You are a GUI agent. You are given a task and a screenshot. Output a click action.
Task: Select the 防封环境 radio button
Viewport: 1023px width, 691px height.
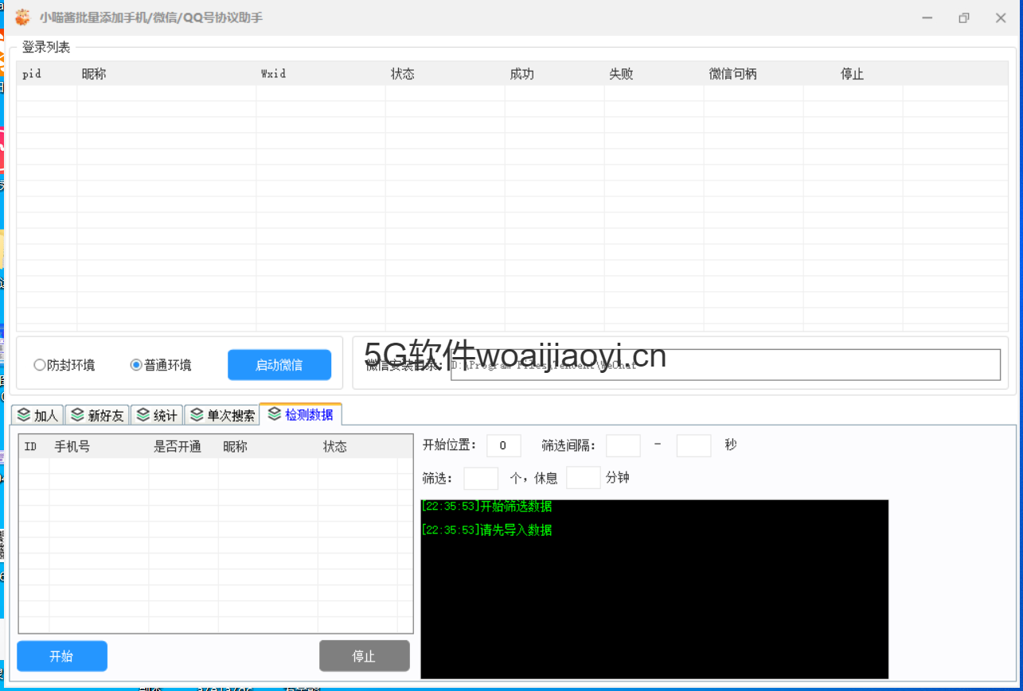pos(64,366)
